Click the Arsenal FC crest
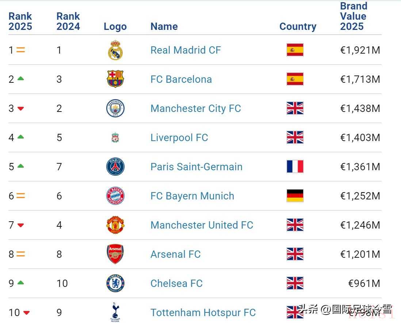401x323 pixels. click(115, 254)
